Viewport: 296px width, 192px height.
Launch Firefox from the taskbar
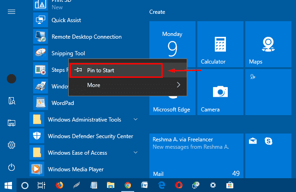coord(59,185)
